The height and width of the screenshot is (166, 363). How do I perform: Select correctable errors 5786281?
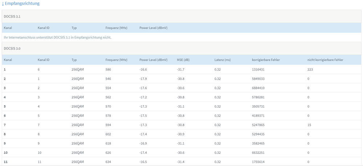pos(258,97)
